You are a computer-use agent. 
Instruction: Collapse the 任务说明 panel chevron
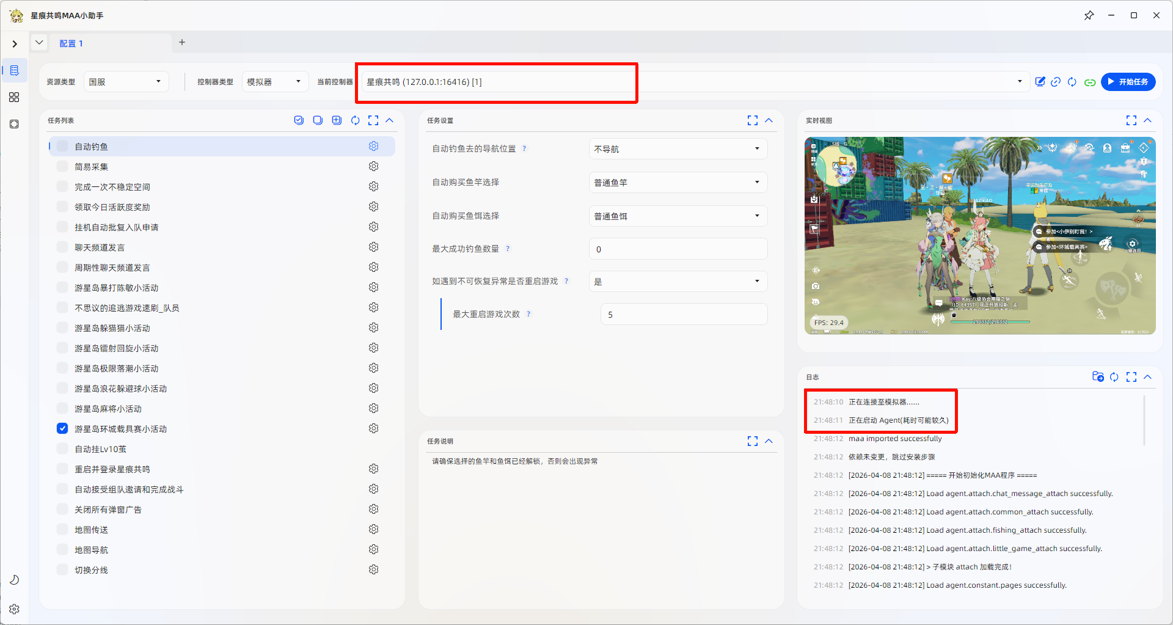tap(769, 441)
